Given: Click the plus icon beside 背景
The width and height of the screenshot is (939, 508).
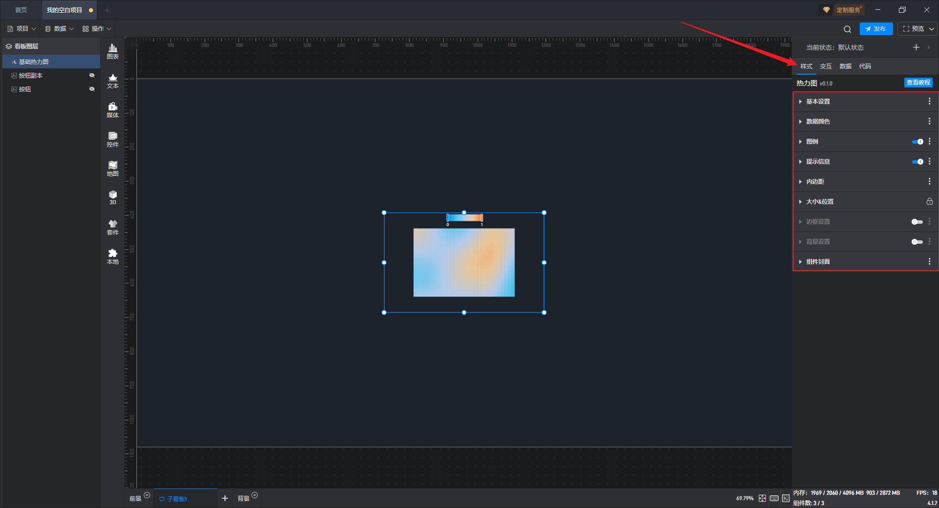Looking at the screenshot, I should 254,495.
